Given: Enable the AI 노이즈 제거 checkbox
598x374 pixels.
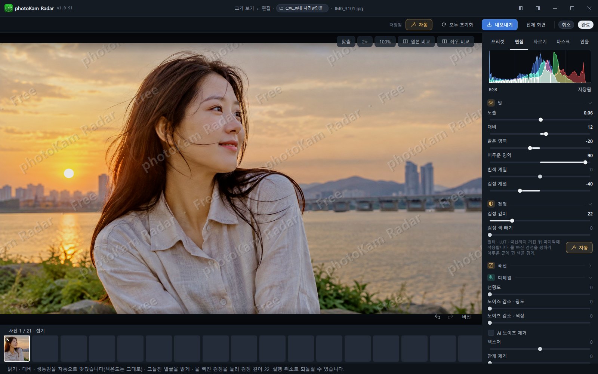Looking at the screenshot, I should click(491, 333).
